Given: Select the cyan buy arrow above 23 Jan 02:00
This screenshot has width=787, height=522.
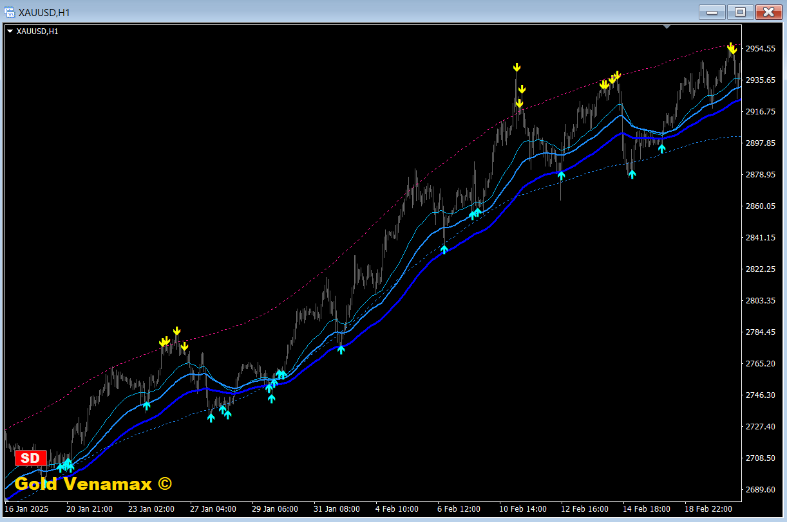Looking at the screenshot, I should (147, 406).
